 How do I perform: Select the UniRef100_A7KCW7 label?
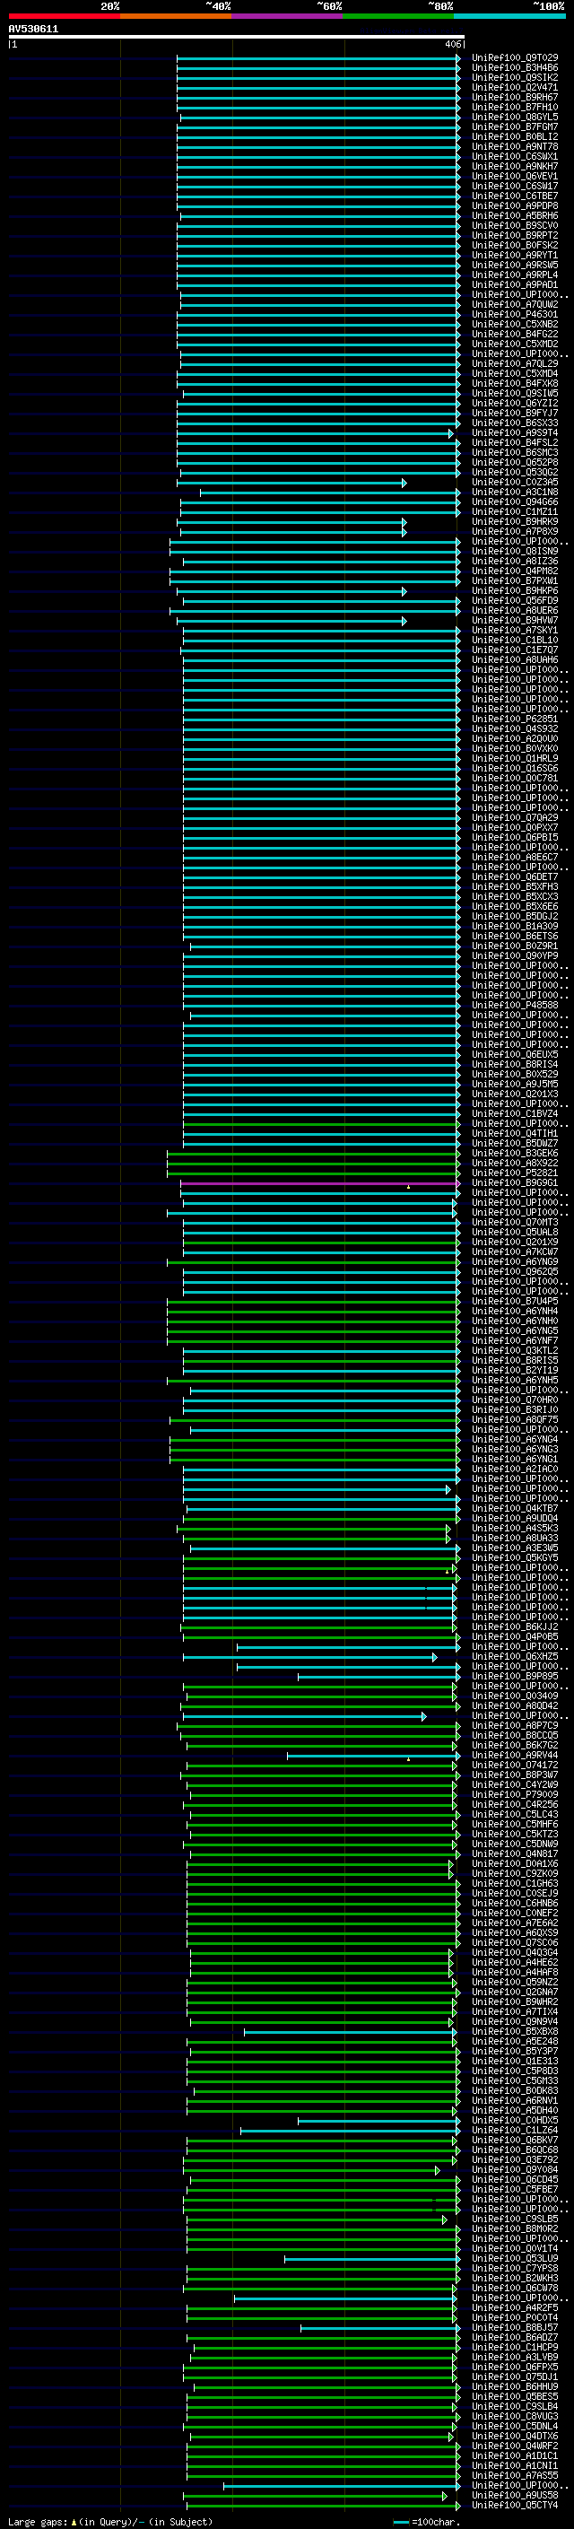[x=515, y=1251]
